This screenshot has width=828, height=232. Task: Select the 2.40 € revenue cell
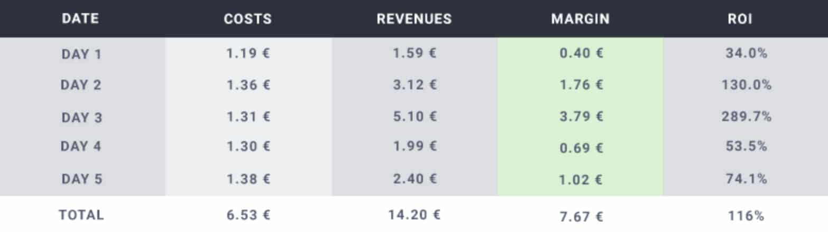[415, 179]
